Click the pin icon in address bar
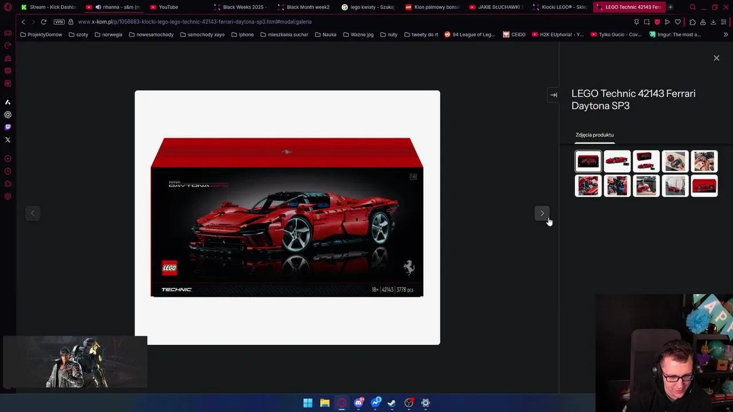 (636, 22)
